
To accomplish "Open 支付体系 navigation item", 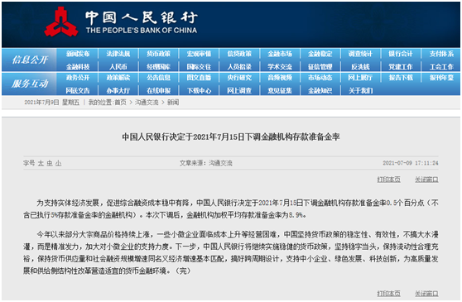I will tap(441, 54).
